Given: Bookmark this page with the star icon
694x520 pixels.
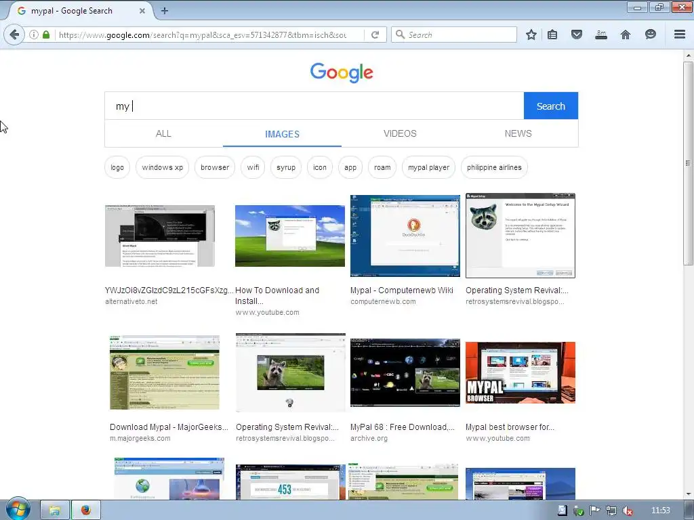Looking at the screenshot, I should coord(531,35).
